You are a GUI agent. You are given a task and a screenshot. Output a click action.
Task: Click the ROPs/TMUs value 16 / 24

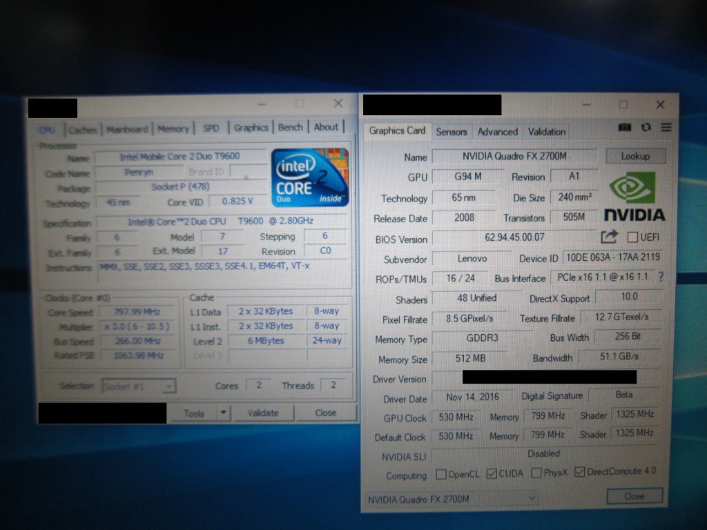(x=461, y=279)
